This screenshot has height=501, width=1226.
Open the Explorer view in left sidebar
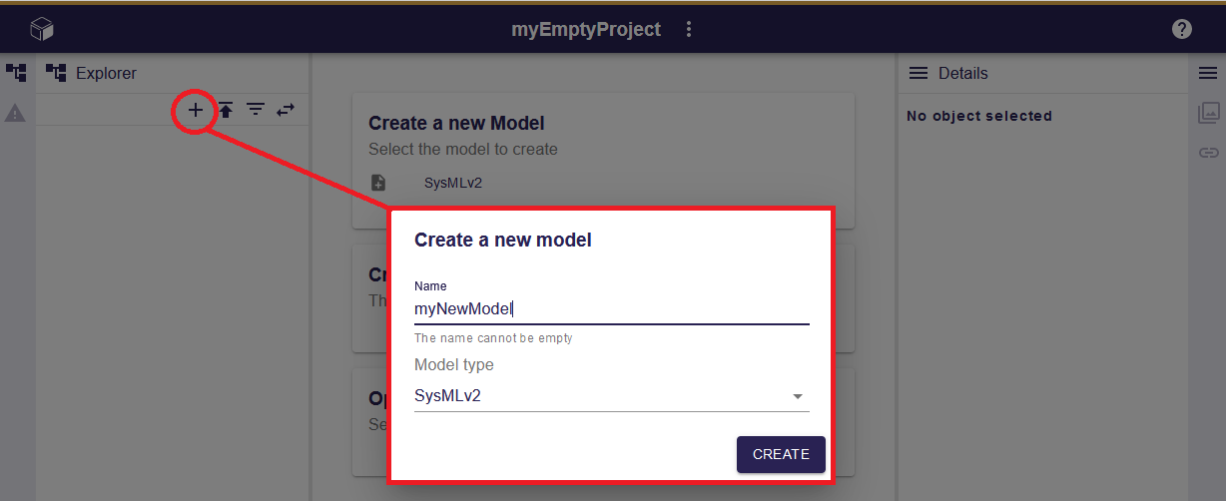(16, 73)
